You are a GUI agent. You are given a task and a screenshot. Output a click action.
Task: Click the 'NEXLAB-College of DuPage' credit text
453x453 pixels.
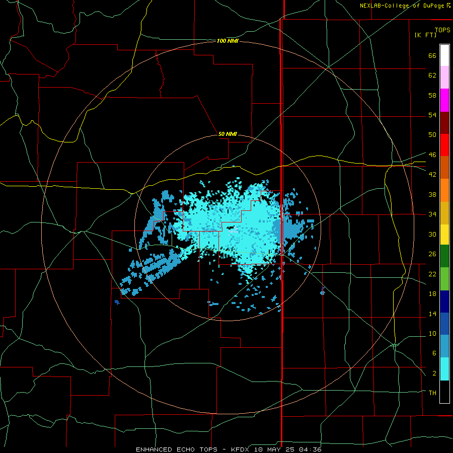(x=403, y=6)
